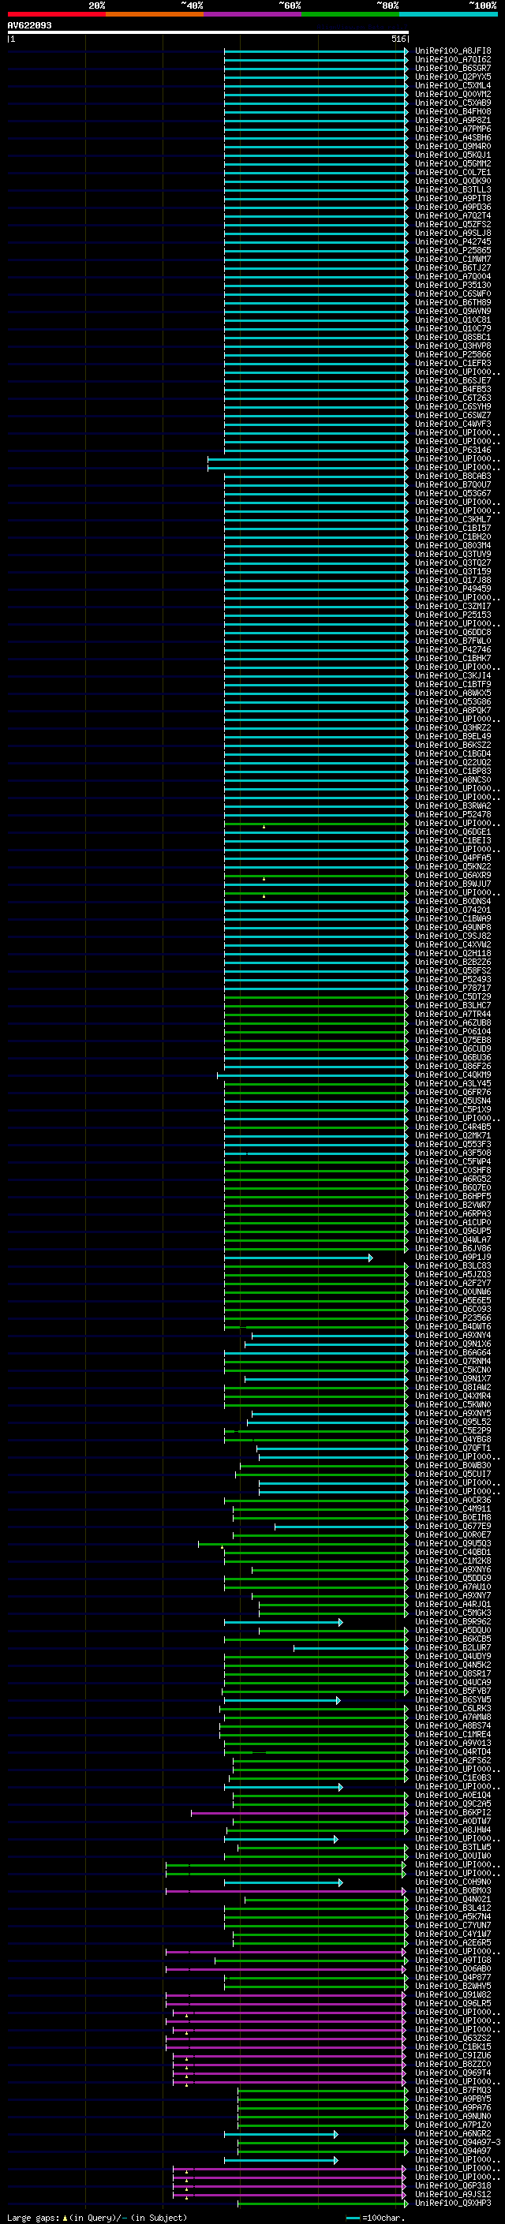Click the green alignment bar for UniRef100_C5DT29
The width and height of the screenshot is (505, 2224).
(316, 997)
